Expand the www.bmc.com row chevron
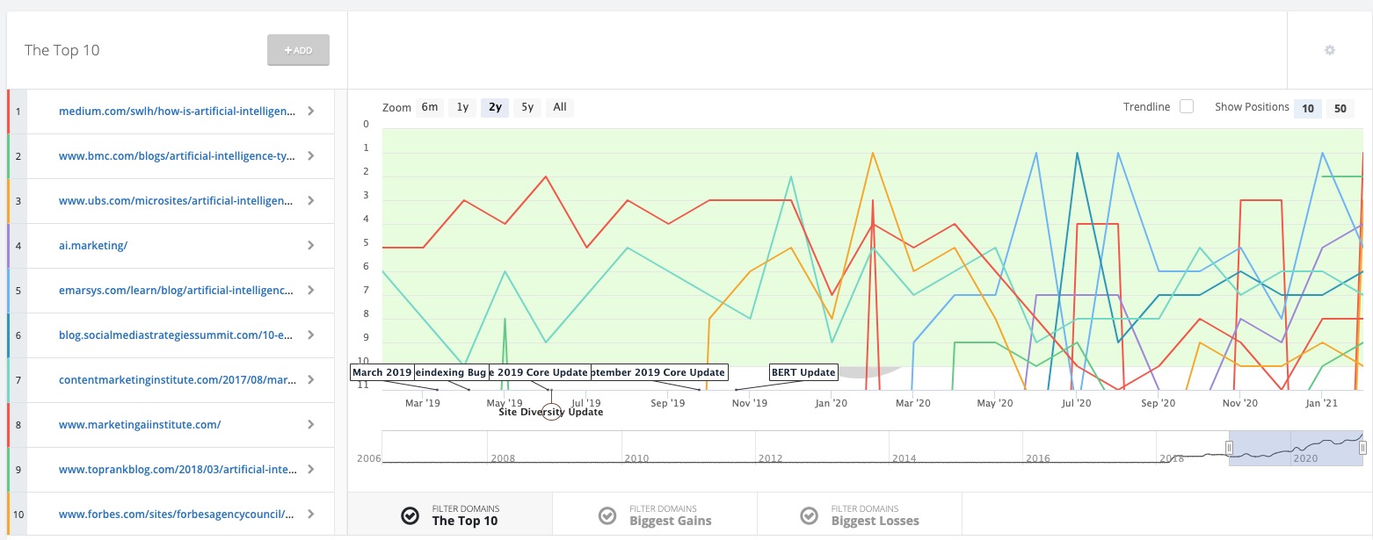Viewport: 1373px width, 540px height. (311, 156)
